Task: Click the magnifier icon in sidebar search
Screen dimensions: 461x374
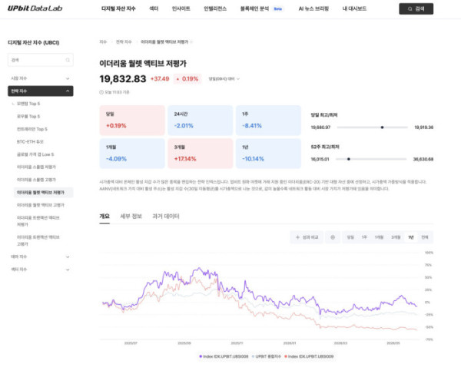Action: (x=68, y=60)
